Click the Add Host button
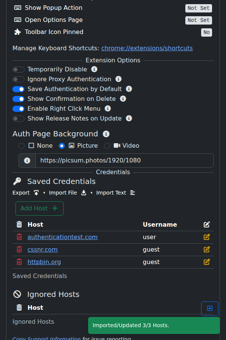This screenshot has height=340, width=226. [x=39, y=208]
